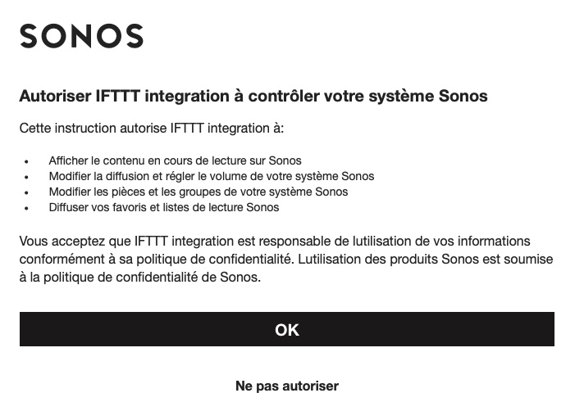The width and height of the screenshot is (575, 411).
Task: Click the Vous acceptez que IFTTT sentence start
Action: [94, 242]
